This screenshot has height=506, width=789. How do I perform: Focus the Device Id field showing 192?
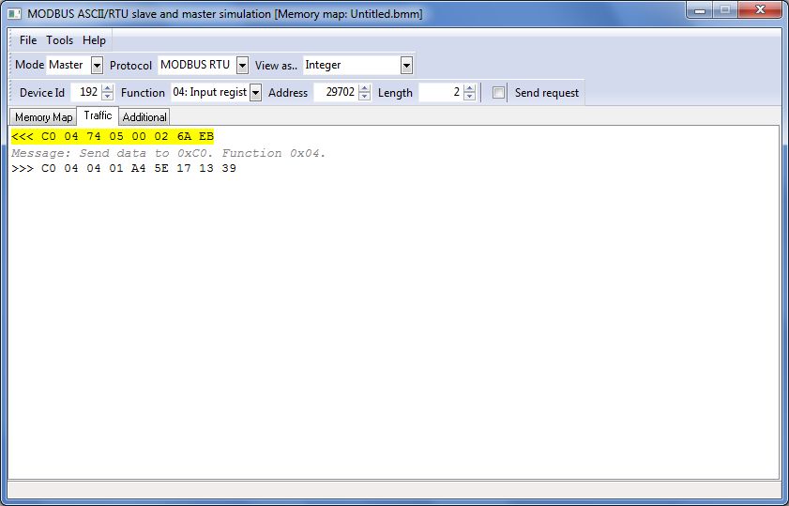86,93
